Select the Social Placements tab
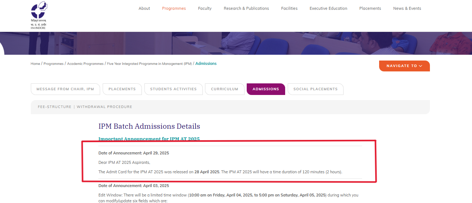This screenshot has height=203, width=472. click(315, 89)
